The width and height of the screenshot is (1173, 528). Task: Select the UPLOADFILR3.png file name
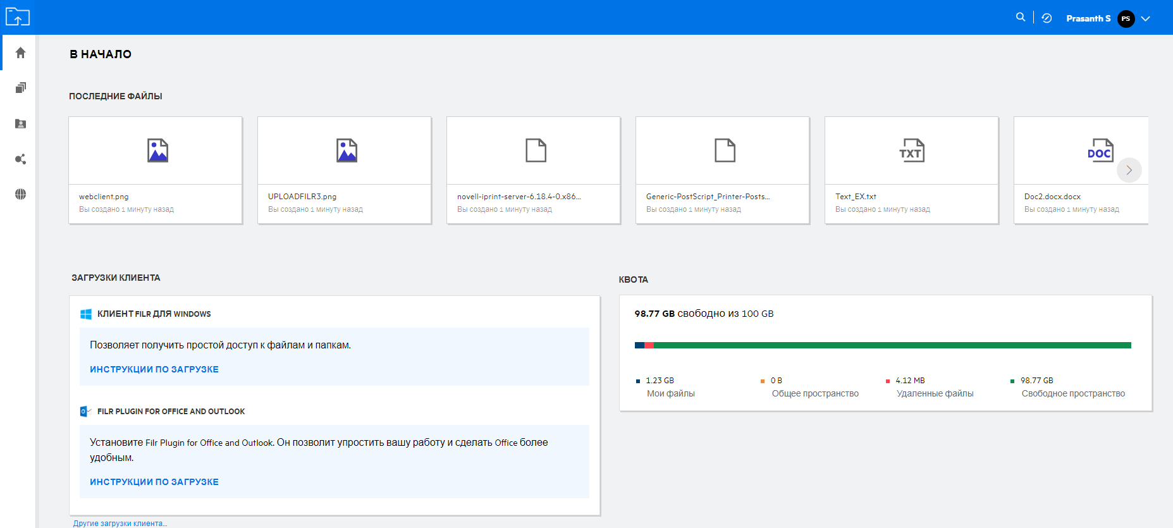(x=302, y=197)
